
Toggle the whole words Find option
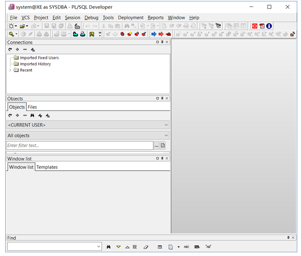coord(208,247)
